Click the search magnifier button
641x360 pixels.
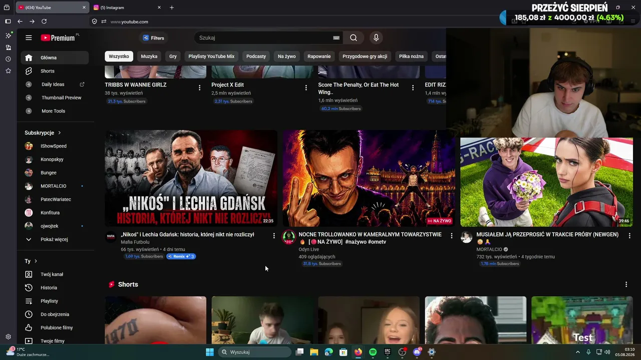tap(354, 37)
